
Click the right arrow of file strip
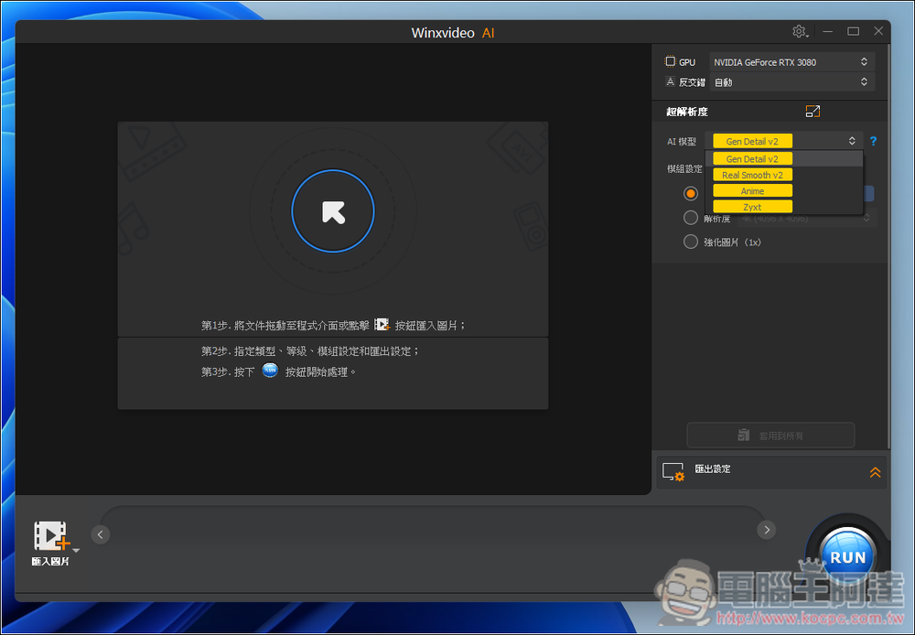[766, 530]
